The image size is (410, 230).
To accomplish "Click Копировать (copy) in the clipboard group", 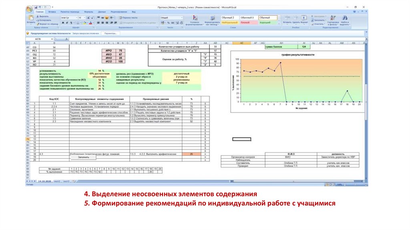I will click(44, 20).
